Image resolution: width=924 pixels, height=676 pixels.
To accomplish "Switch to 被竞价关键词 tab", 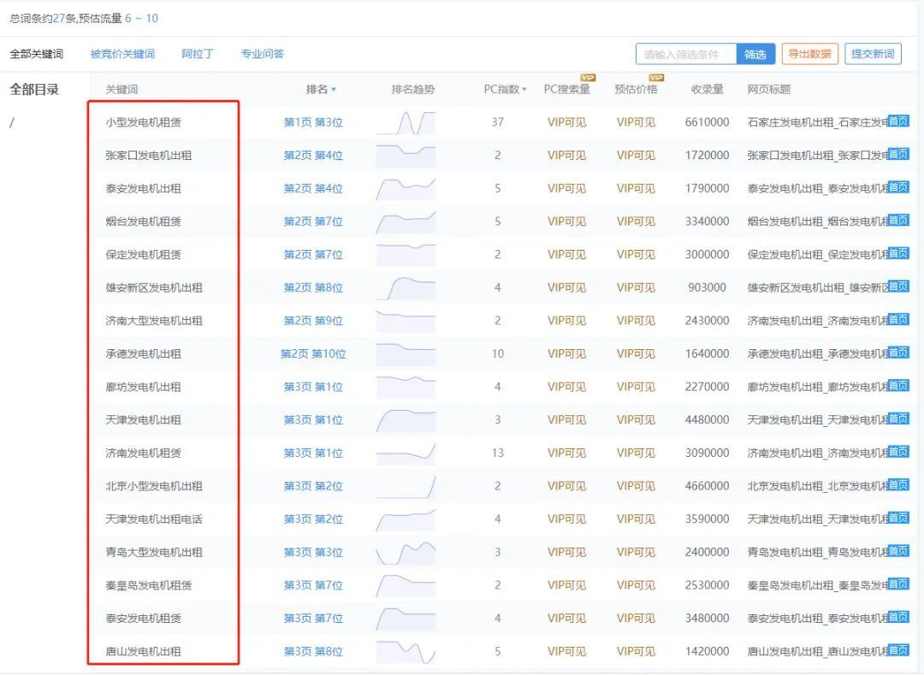I will point(122,54).
